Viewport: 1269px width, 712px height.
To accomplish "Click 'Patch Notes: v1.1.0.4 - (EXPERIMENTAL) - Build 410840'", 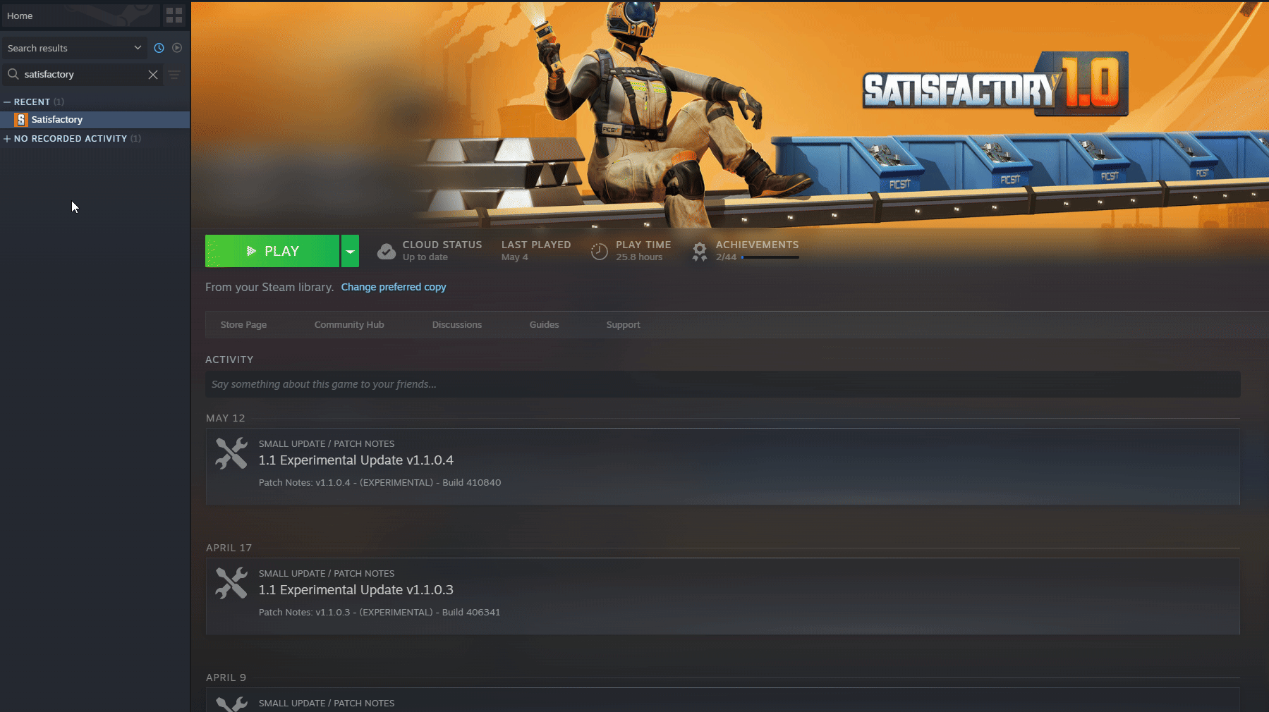I will (380, 483).
